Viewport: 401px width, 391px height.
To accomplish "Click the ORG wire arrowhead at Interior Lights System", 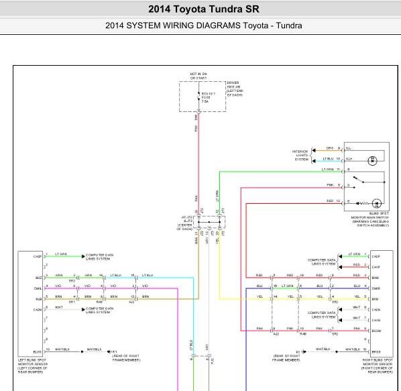I will click(314, 150).
